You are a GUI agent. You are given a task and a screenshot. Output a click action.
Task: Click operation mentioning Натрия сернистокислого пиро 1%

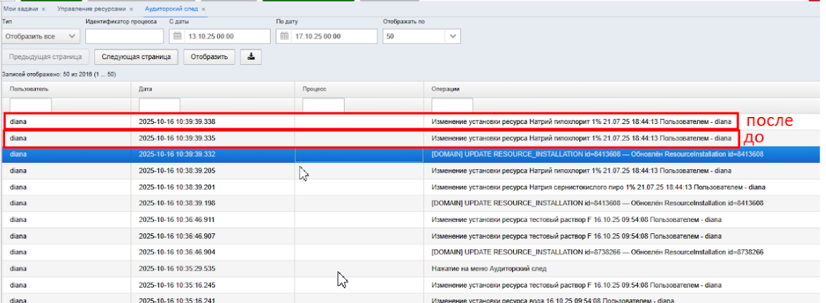[598, 187]
